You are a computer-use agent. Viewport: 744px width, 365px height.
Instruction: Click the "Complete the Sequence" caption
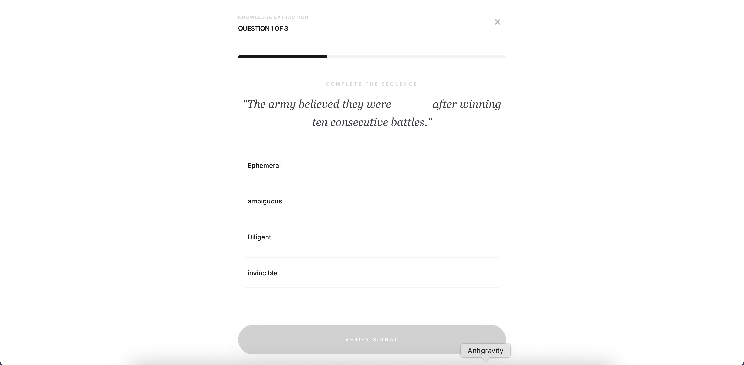[371, 84]
